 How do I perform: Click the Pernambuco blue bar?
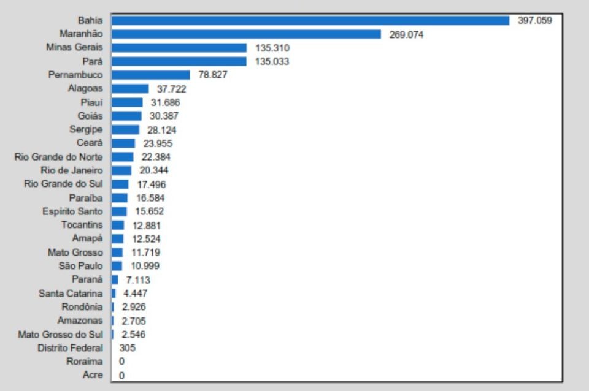point(151,75)
